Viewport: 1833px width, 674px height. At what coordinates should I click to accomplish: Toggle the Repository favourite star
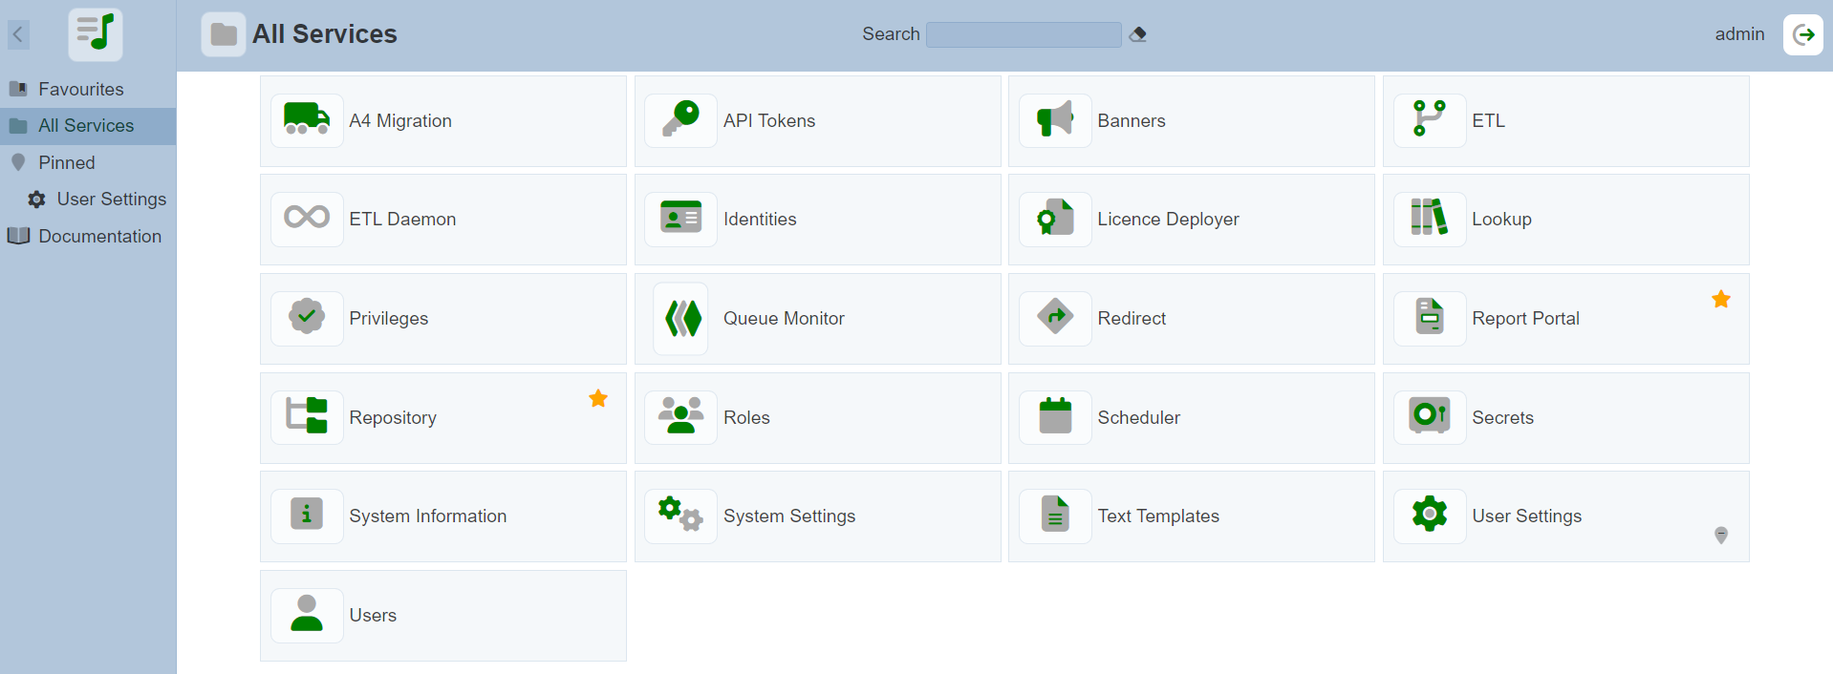598,398
